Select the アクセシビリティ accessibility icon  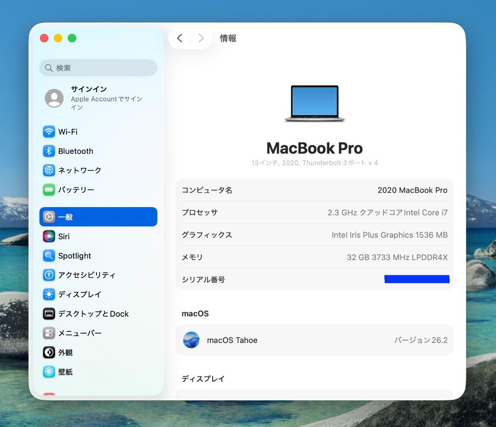coord(49,275)
